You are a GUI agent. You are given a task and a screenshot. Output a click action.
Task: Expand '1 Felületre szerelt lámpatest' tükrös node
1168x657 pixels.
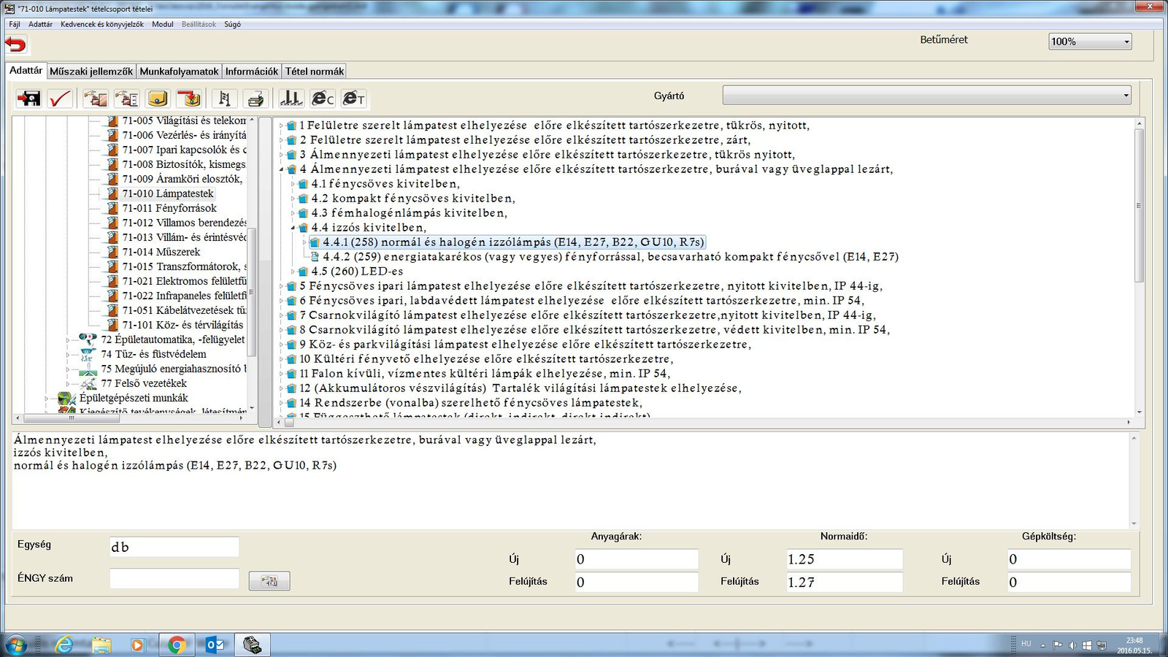[x=282, y=126]
